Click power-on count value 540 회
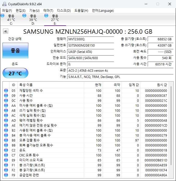 [x=160, y=58]
